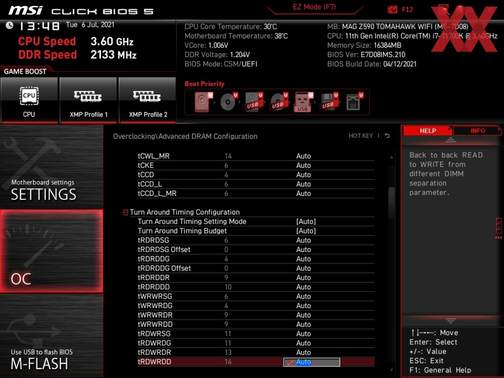Viewport: 504px width, 378px height.
Task: Select the tRDRDSG row
Action: (x=256, y=240)
